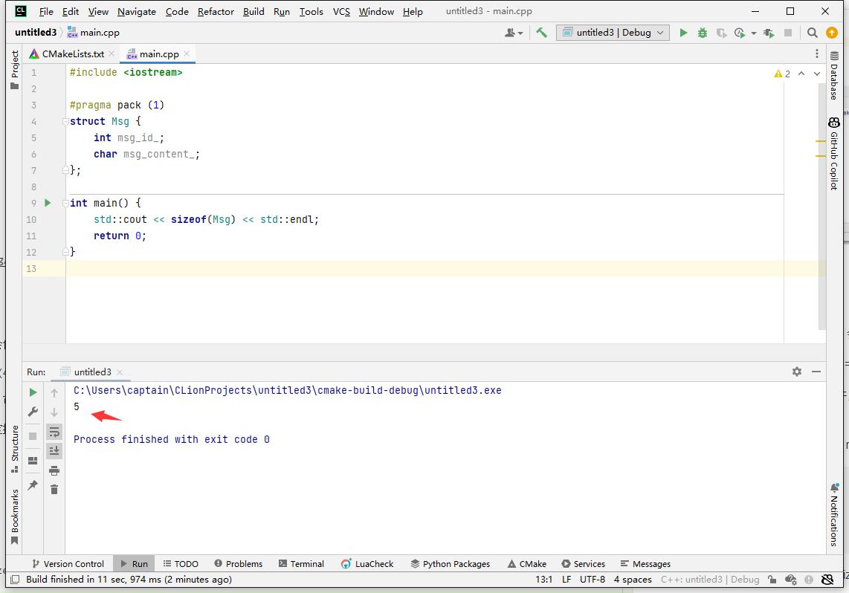
Task: Close the untitled3 run tab
Action: click(120, 372)
